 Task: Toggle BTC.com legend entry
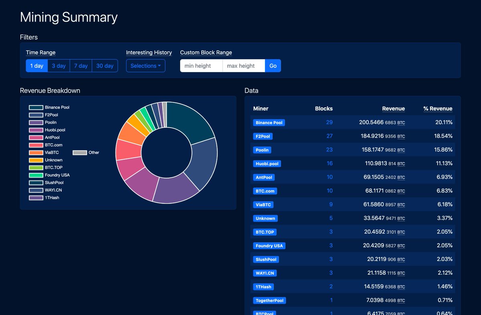click(x=46, y=145)
